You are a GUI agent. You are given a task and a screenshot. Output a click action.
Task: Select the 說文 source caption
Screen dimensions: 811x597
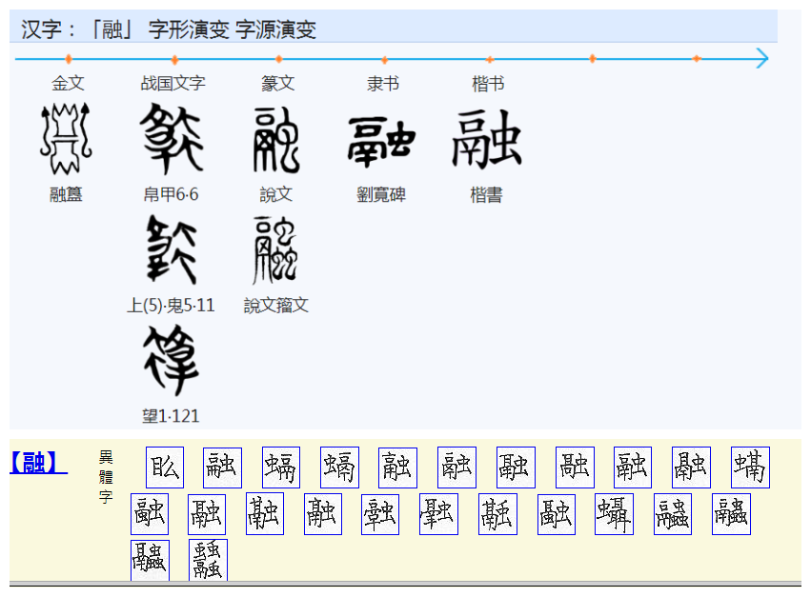[276, 195]
